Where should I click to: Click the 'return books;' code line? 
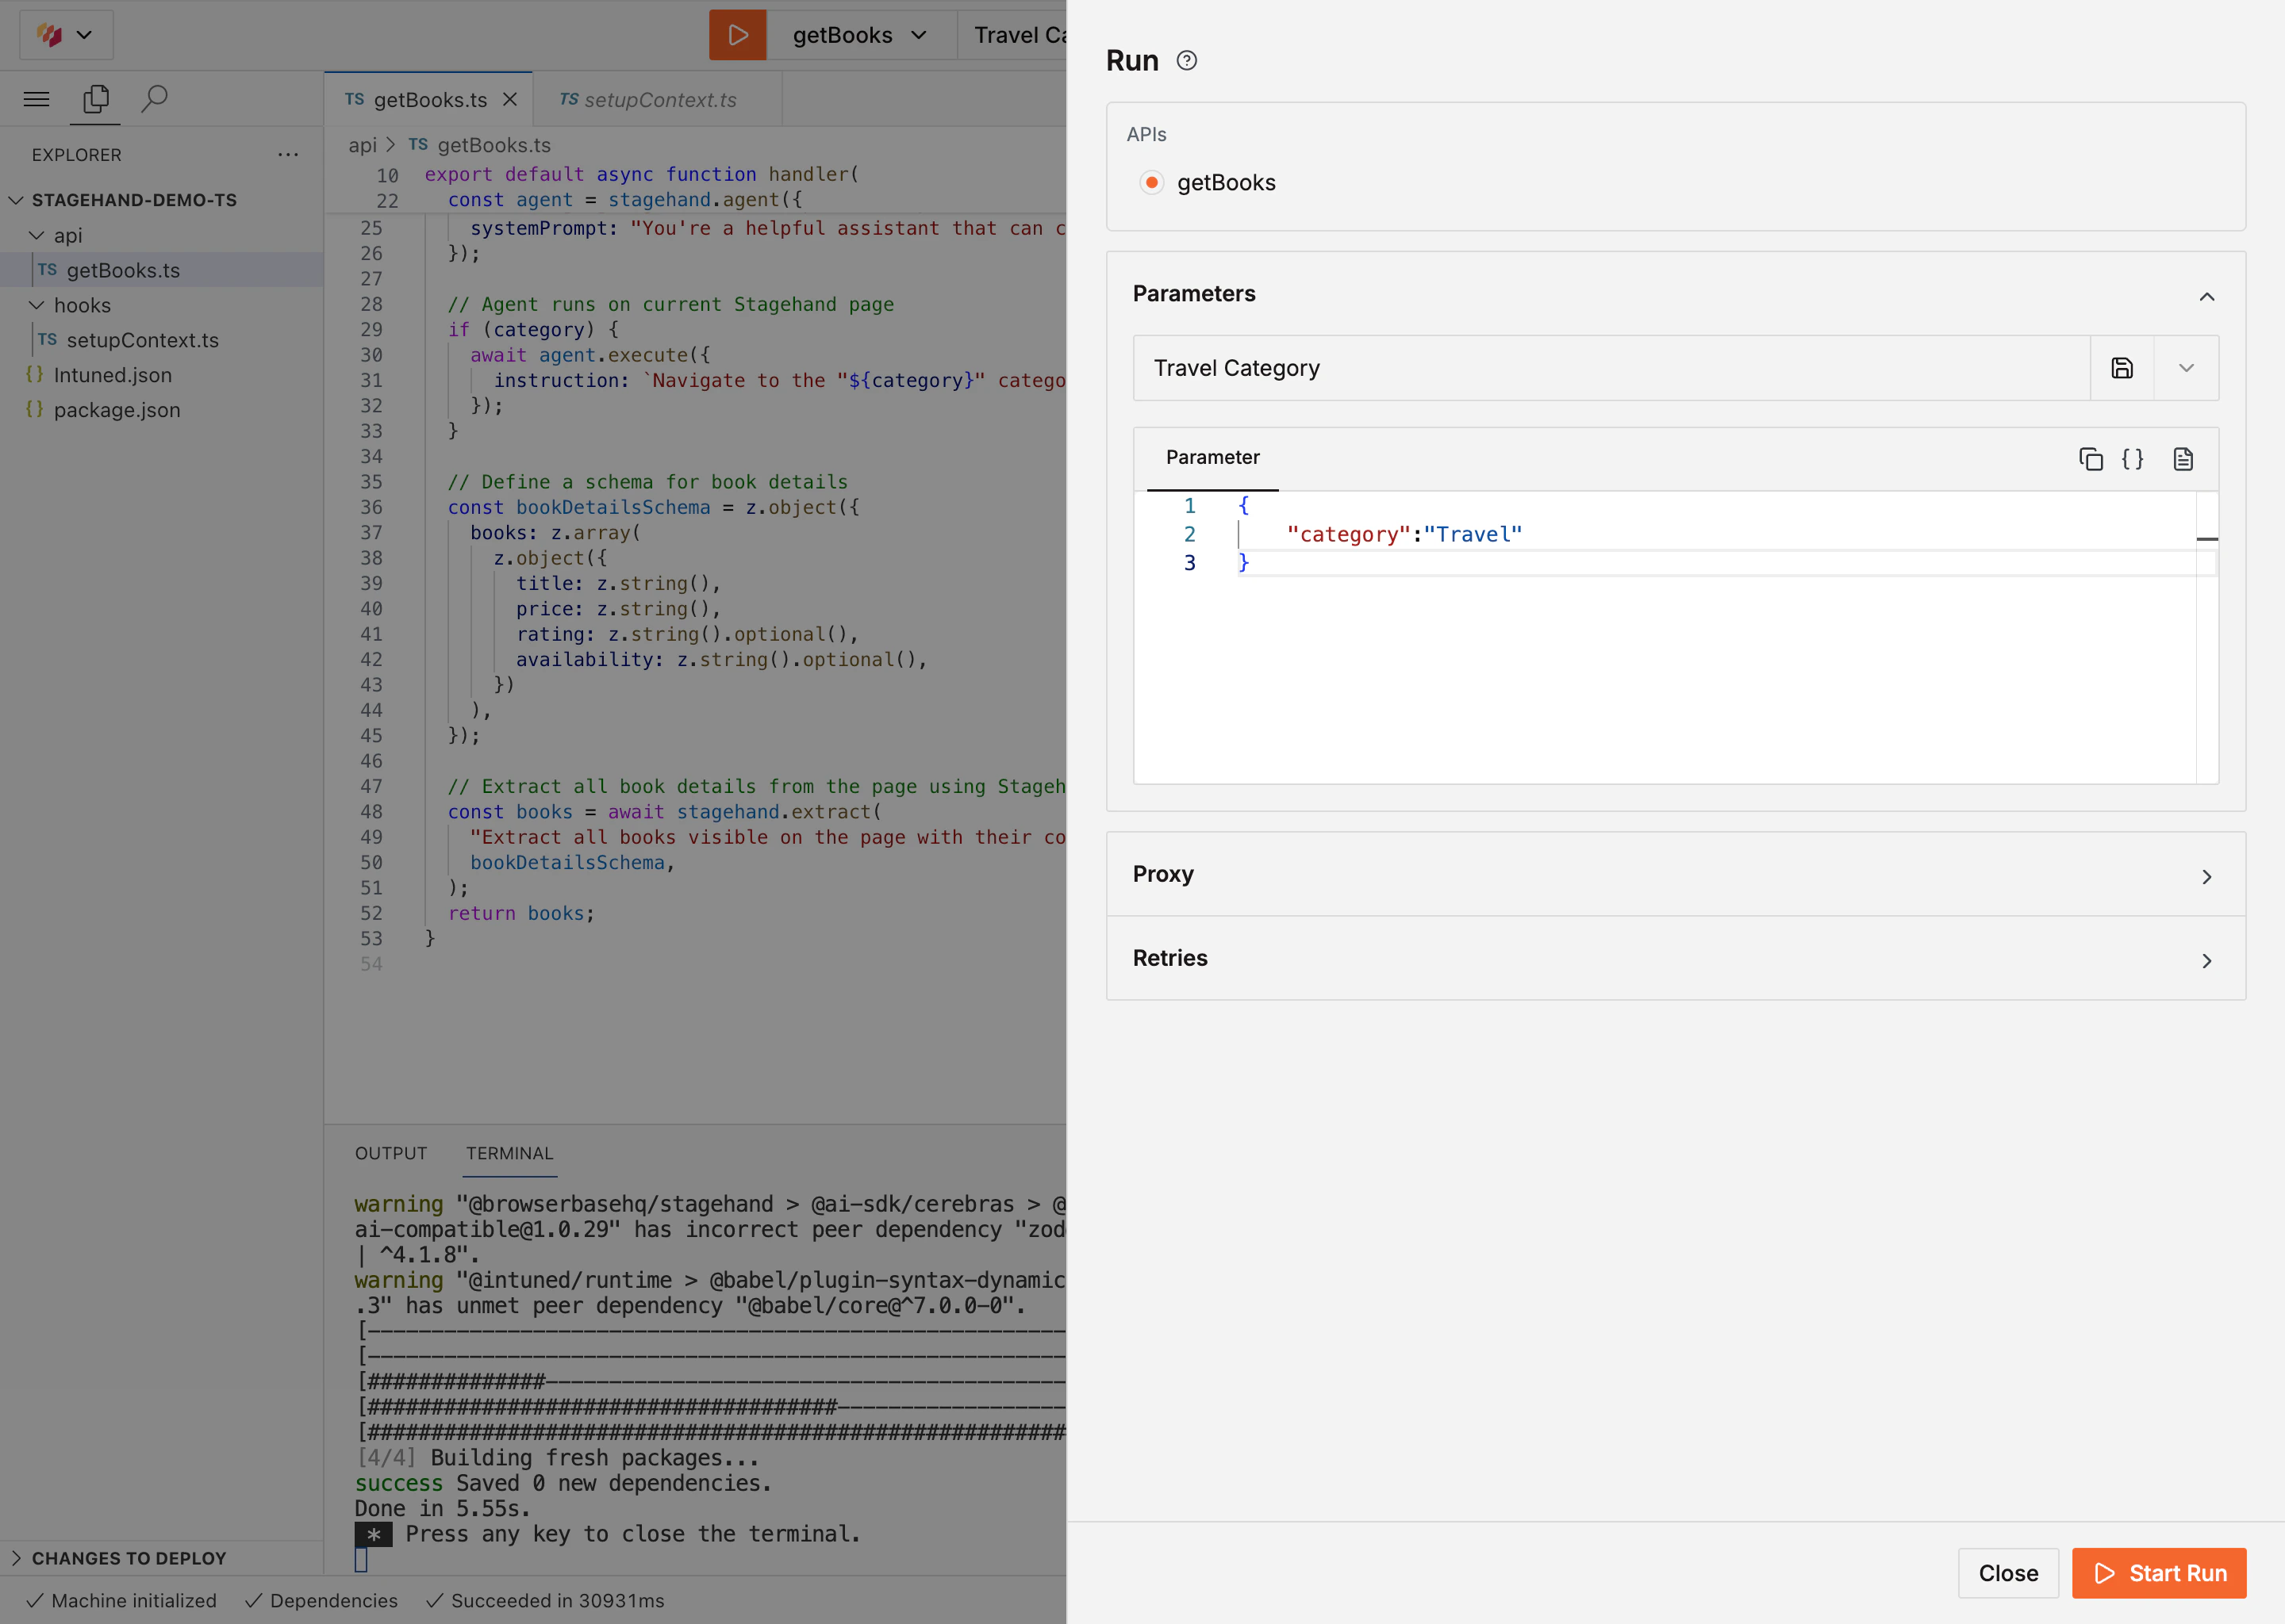click(x=520, y=914)
